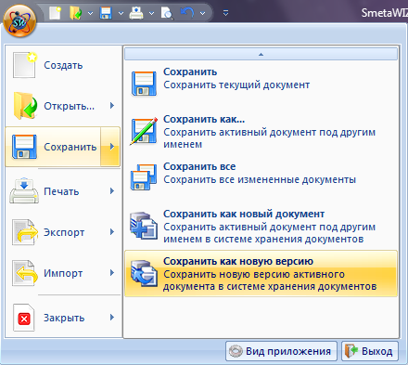
Task: Expand the Печать submenu arrow
Action: tap(112, 191)
